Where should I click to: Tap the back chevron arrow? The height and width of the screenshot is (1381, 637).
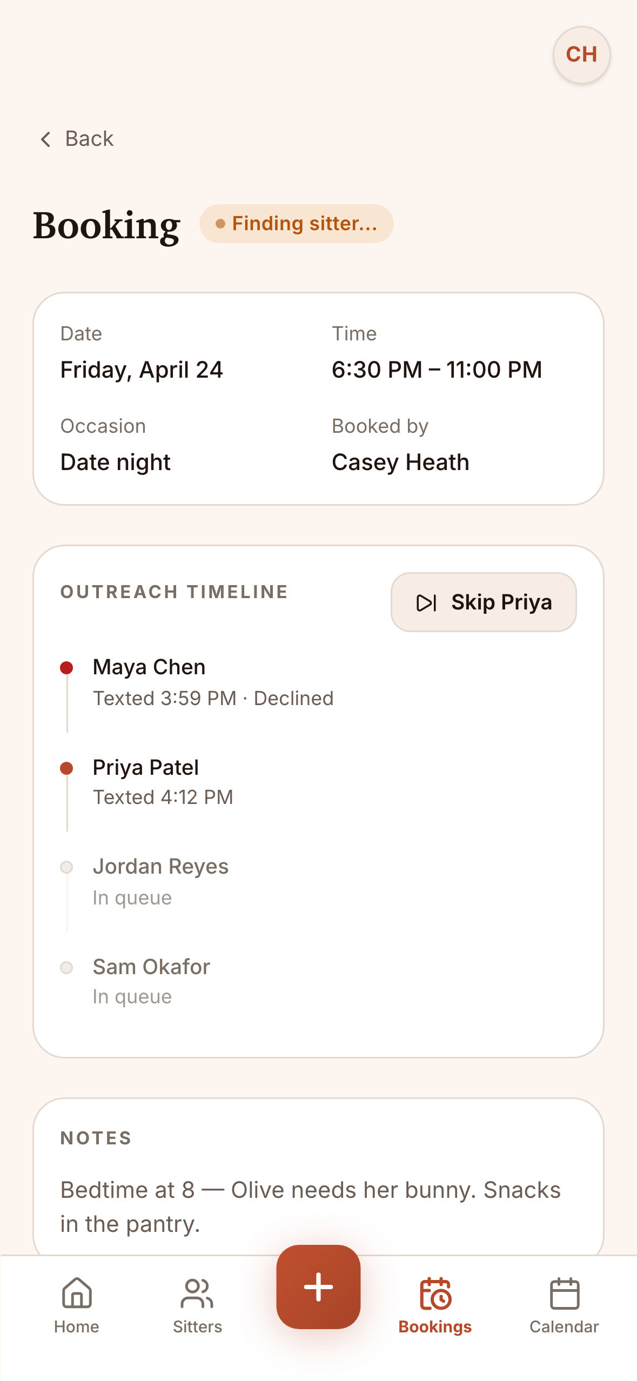coord(46,139)
